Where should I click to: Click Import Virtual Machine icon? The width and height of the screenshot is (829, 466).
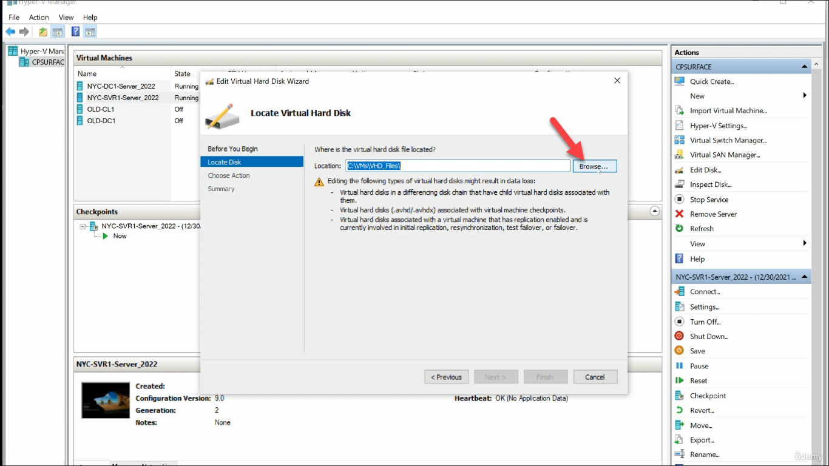pos(680,110)
